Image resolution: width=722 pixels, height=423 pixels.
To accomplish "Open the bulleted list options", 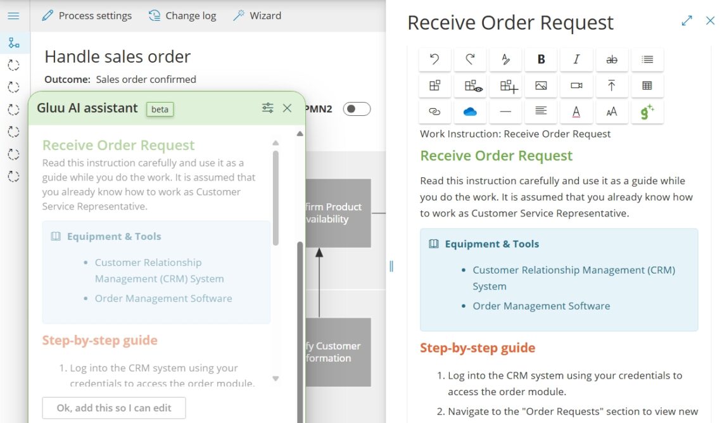I will click(647, 60).
